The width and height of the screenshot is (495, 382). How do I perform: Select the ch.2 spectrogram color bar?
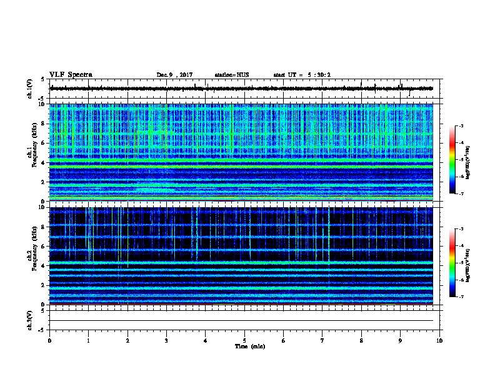pos(452,263)
